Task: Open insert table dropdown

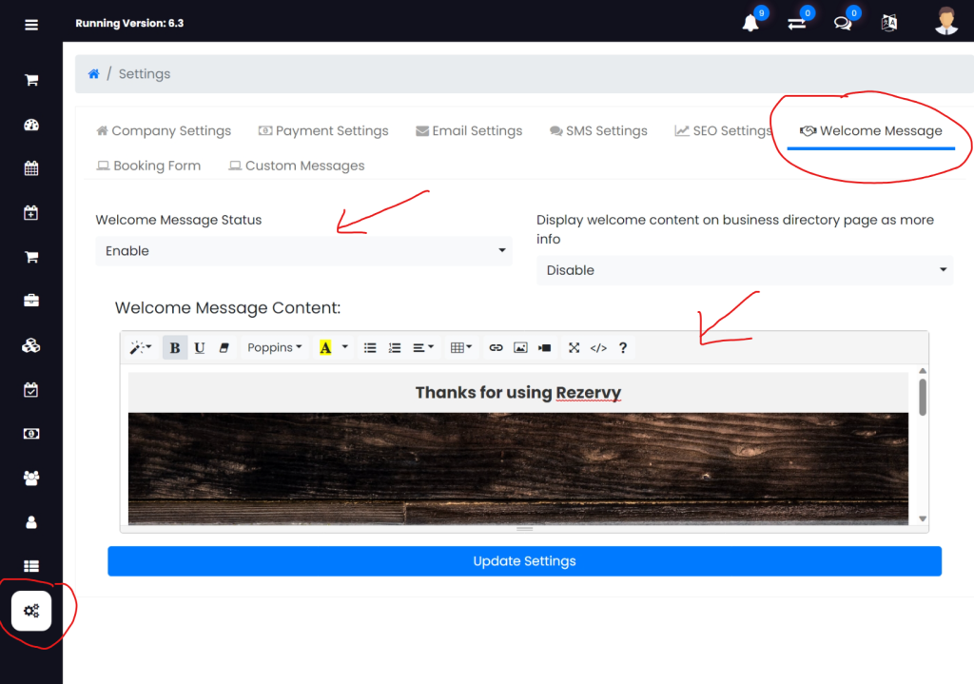Action: point(461,347)
